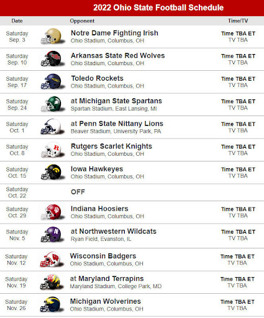Open the Notre Dame Fighting Irish link

click(114, 33)
